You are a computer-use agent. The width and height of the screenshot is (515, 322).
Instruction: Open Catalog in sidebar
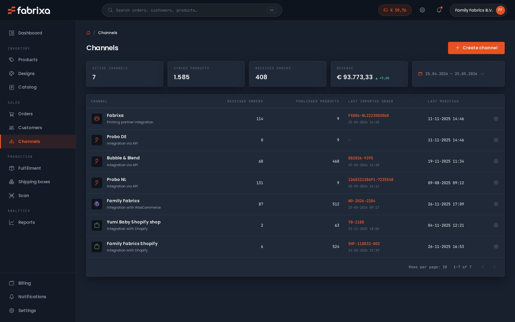pos(38,87)
